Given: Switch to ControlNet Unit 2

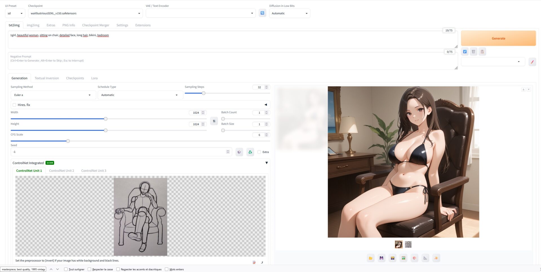Looking at the screenshot, I should tap(61, 171).
